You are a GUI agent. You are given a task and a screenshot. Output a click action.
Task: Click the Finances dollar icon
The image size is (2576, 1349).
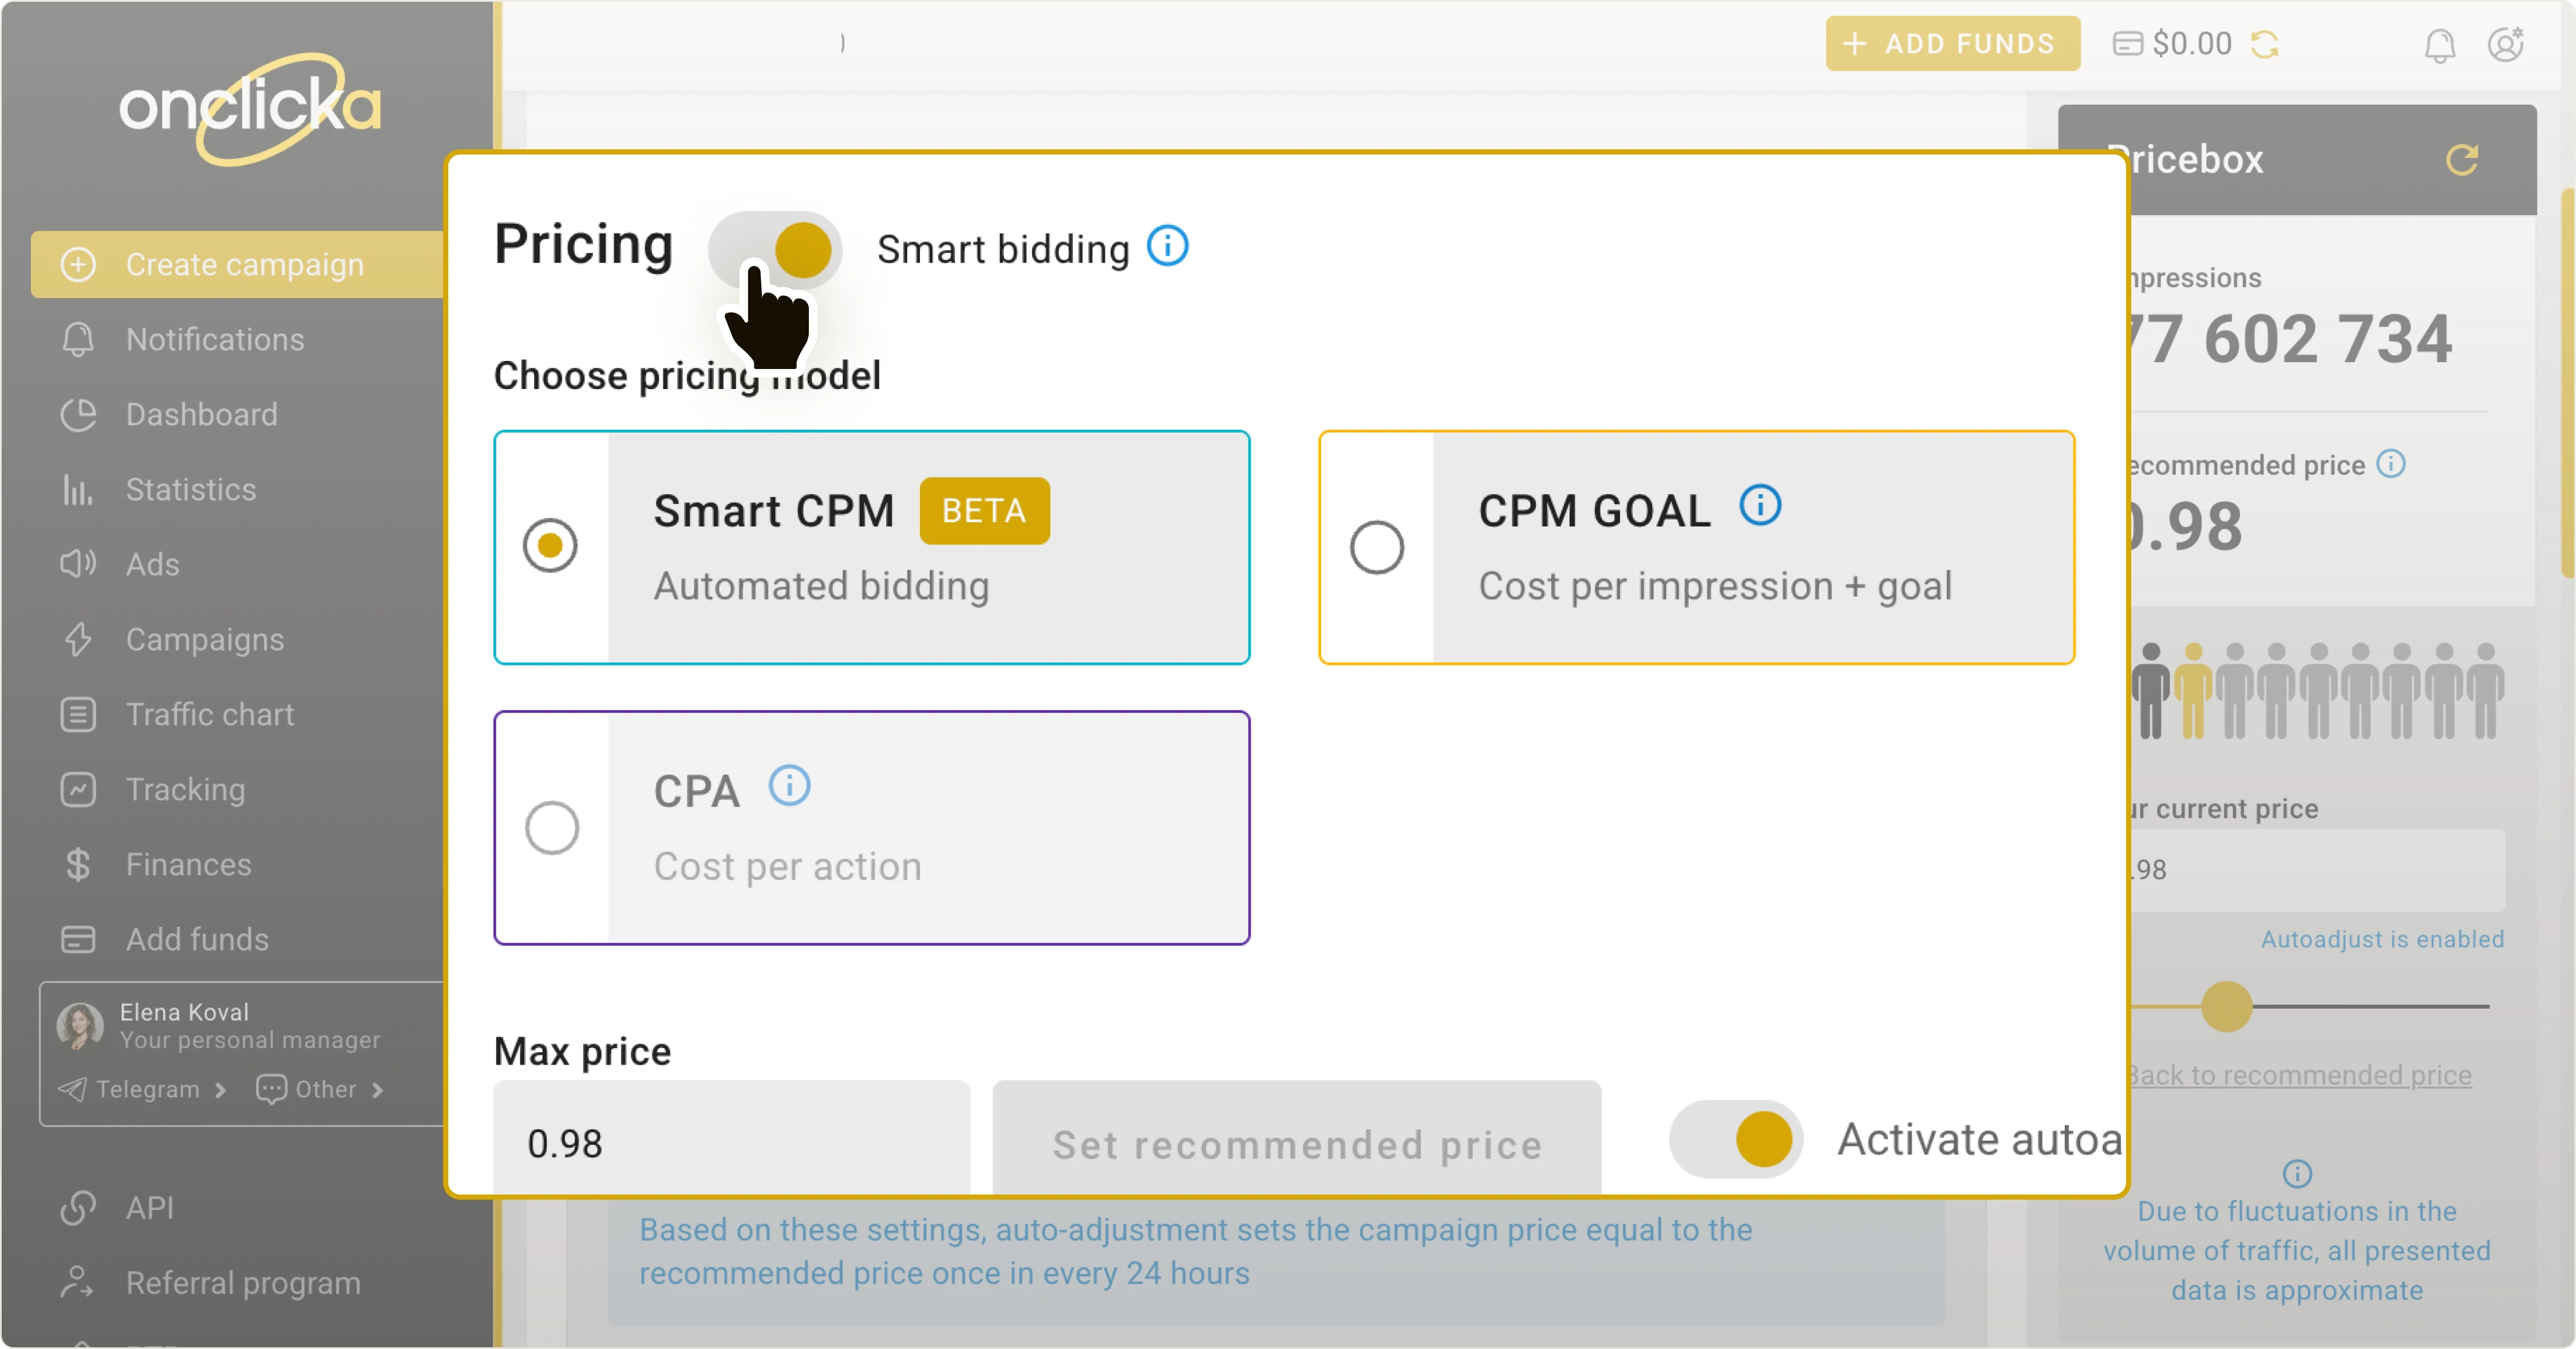pyautogui.click(x=78, y=864)
